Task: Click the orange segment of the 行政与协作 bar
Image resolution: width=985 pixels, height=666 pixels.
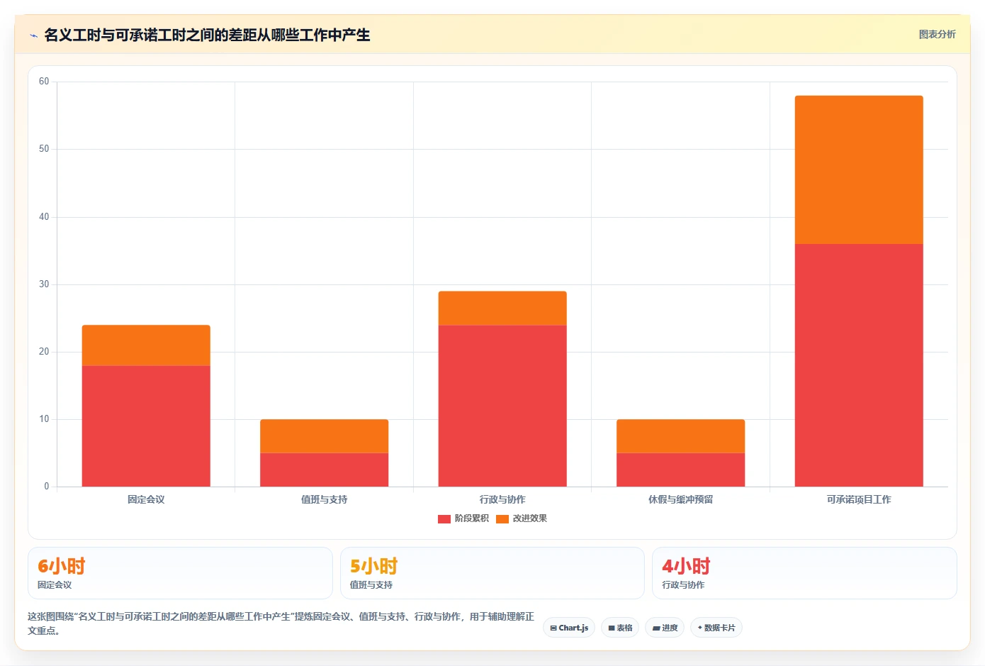Action: [502, 309]
